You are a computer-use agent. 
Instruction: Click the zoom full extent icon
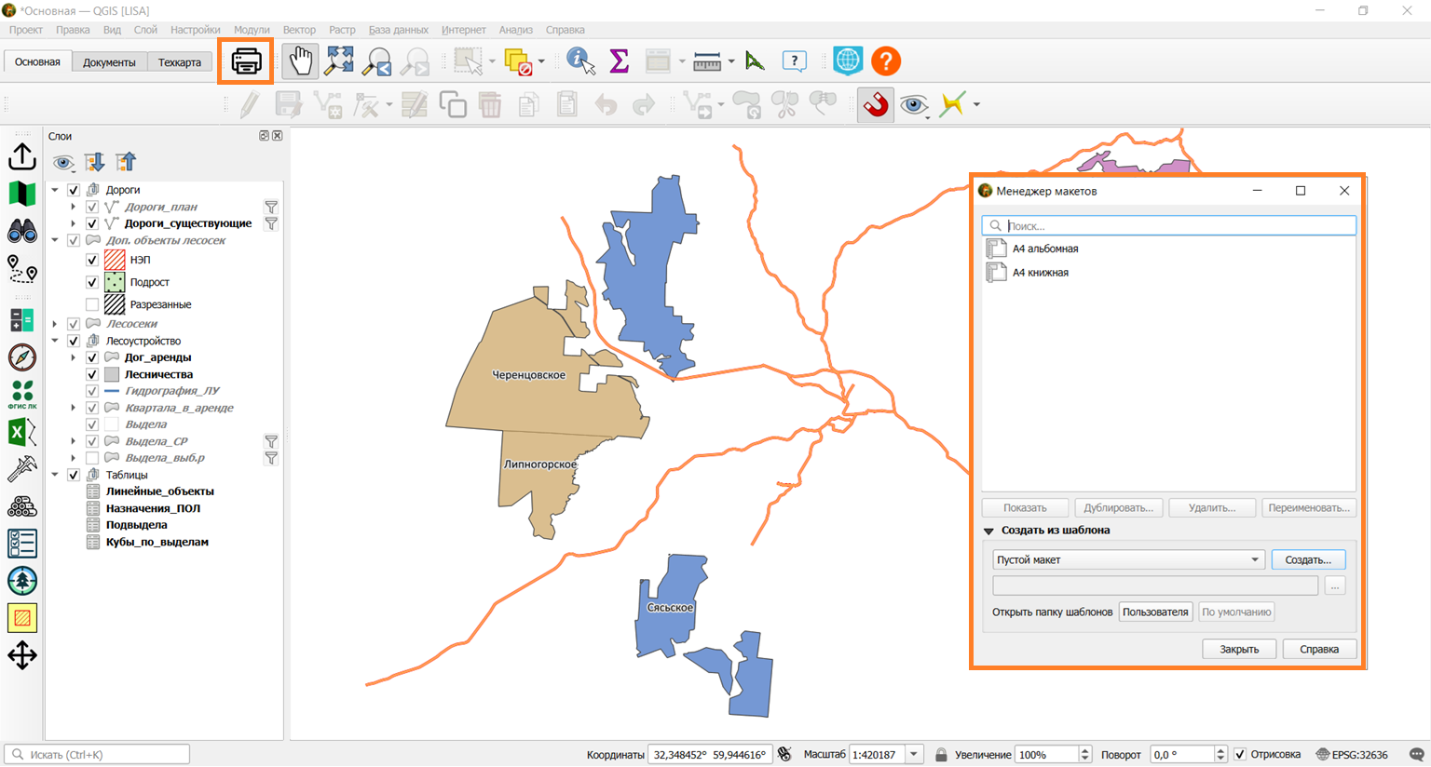pos(339,61)
